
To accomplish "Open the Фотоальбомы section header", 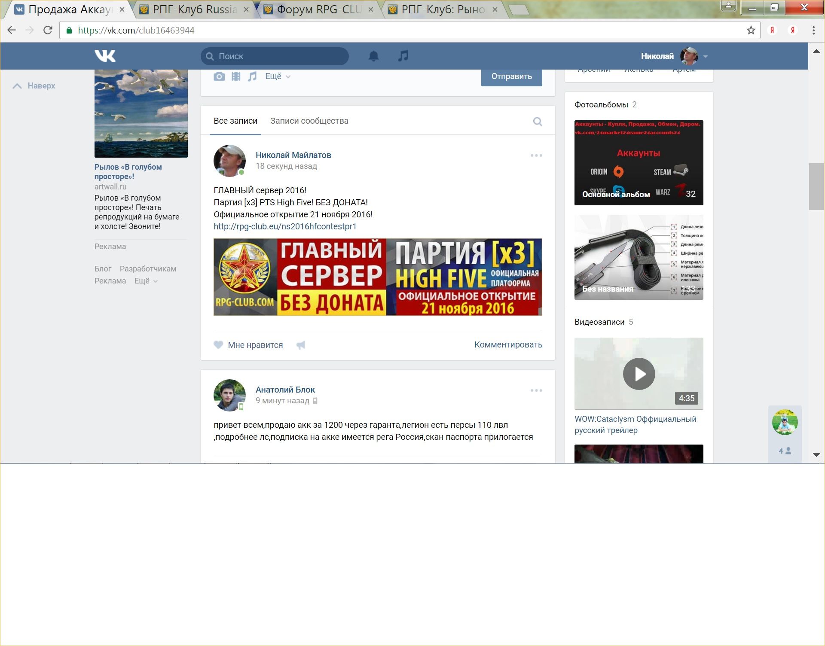I will pos(601,105).
